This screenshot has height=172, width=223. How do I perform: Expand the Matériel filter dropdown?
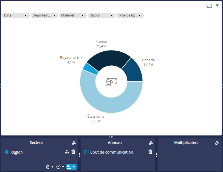pos(73,15)
